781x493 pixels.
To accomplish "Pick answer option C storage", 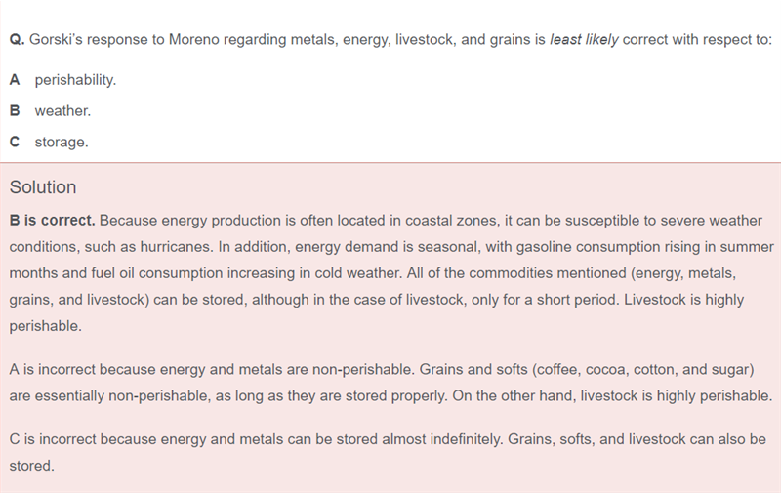I will pyautogui.click(x=61, y=142).
